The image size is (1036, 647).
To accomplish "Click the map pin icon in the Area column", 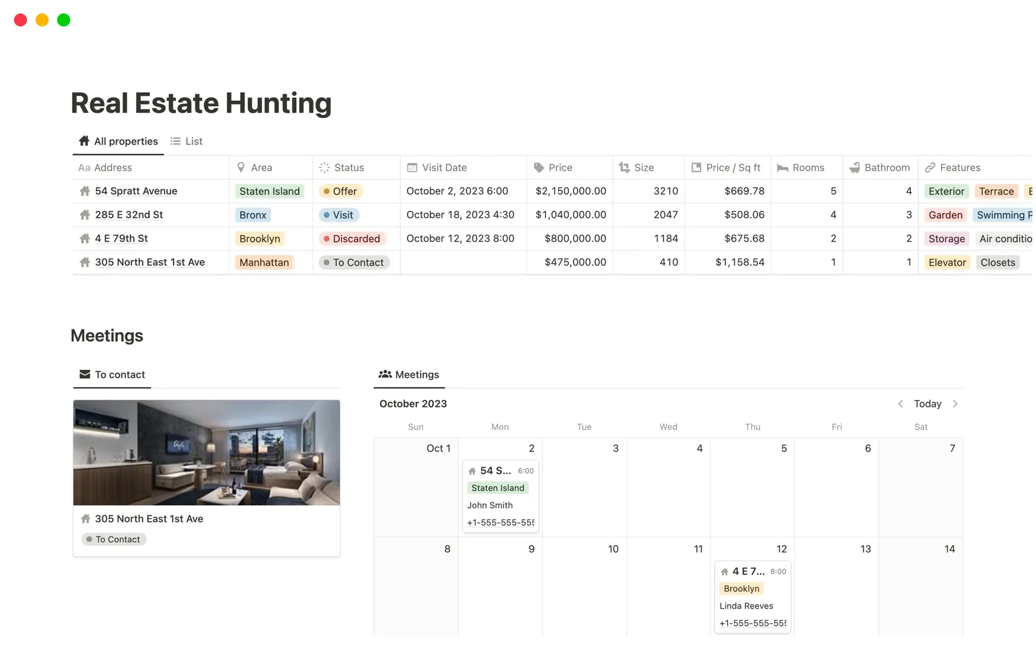I will [x=242, y=168].
